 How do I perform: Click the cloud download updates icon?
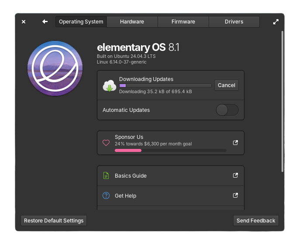coord(110,86)
